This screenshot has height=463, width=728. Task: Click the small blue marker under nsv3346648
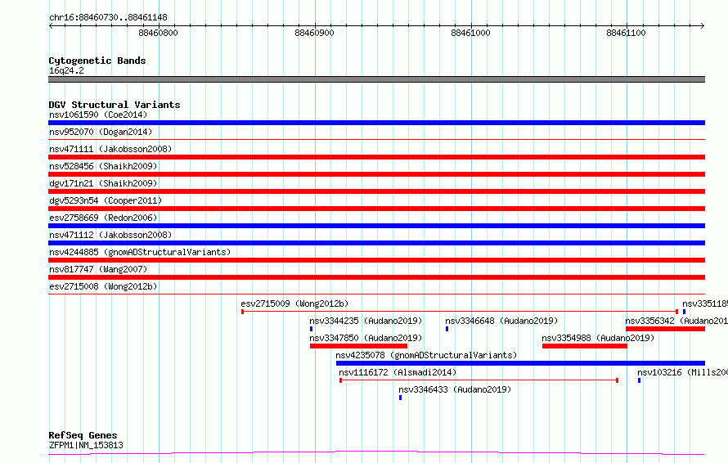447,329
